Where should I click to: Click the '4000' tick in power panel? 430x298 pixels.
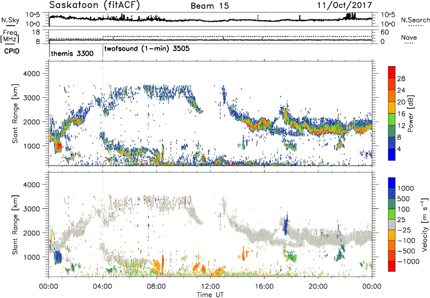pyautogui.click(x=32, y=74)
